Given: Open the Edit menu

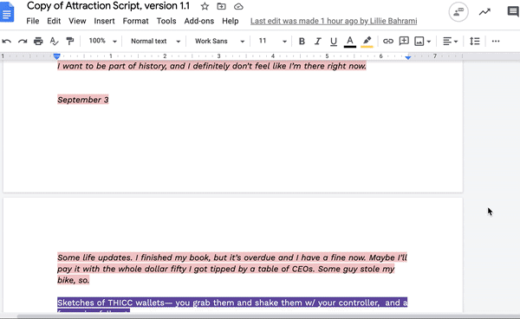Looking at the screenshot, I should click(54, 21).
